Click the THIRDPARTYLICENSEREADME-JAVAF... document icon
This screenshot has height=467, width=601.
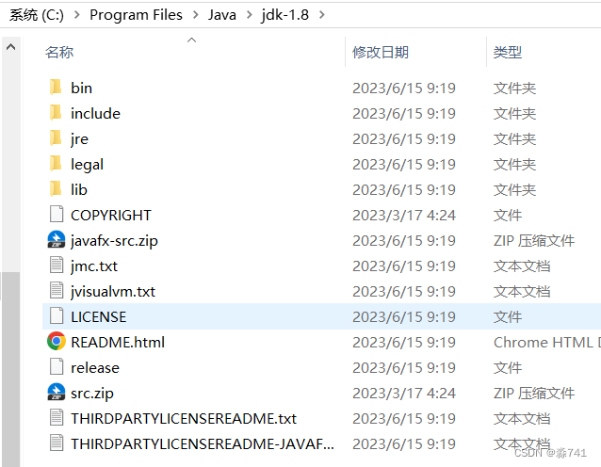[57, 443]
